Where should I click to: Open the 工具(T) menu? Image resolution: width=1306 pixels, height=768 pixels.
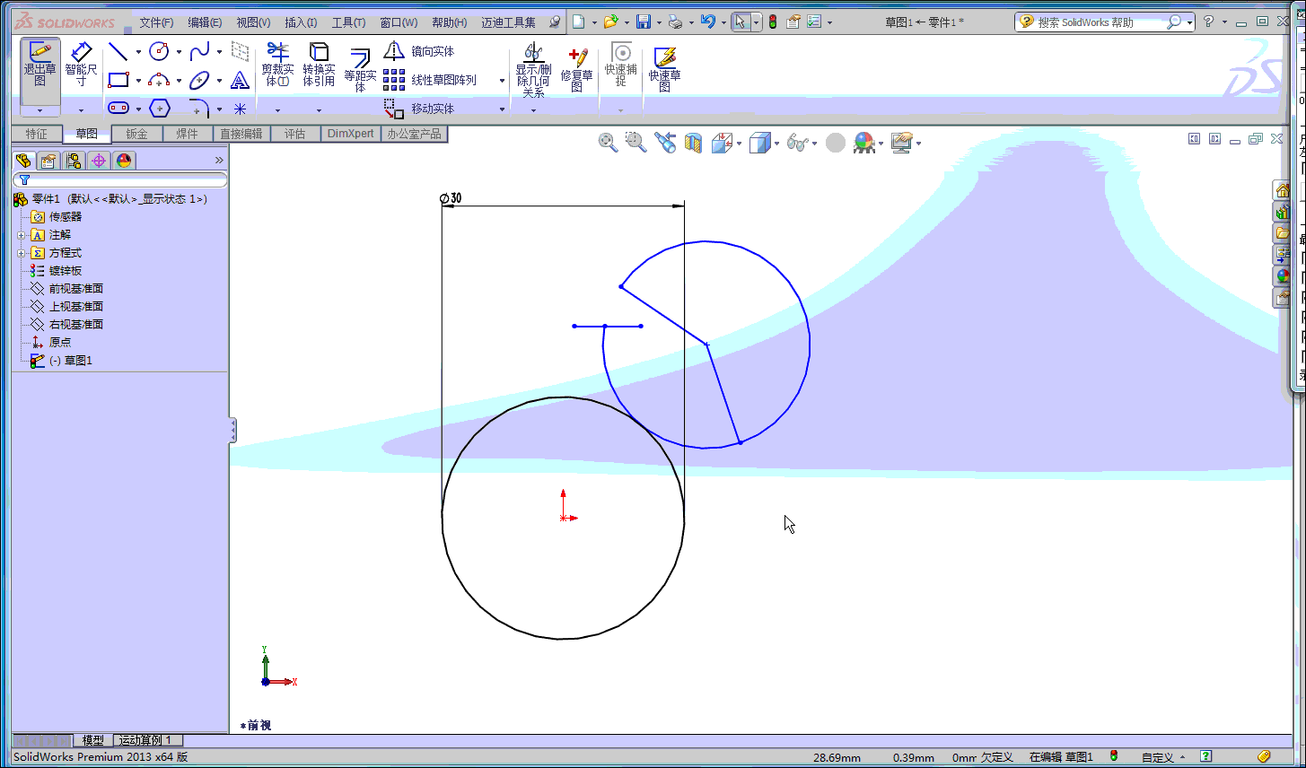click(348, 22)
